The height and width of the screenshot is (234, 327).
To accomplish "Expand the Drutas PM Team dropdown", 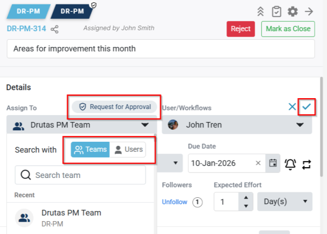I will pos(145,125).
